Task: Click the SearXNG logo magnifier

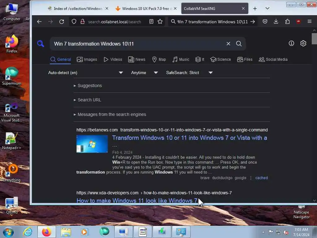Action: click(x=41, y=43)
